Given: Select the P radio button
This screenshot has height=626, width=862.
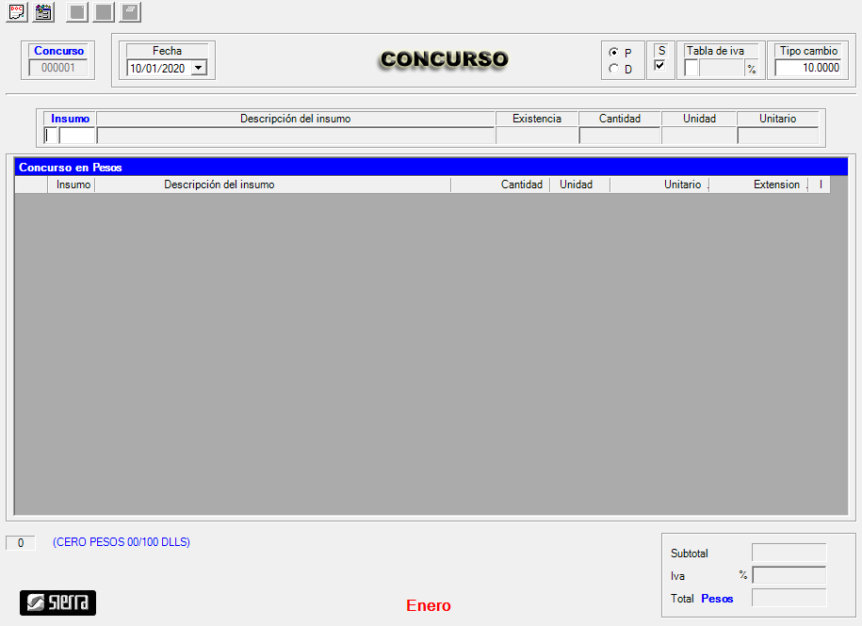Looking at the screenshot, I should pos(615,53).
